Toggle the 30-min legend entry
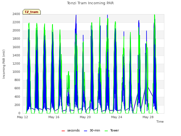The image size is (181, 136). [x=92, y=130]
